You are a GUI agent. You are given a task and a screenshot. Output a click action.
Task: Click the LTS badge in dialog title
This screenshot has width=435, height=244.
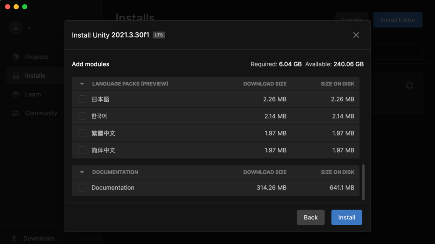click(x=159, y=35)
